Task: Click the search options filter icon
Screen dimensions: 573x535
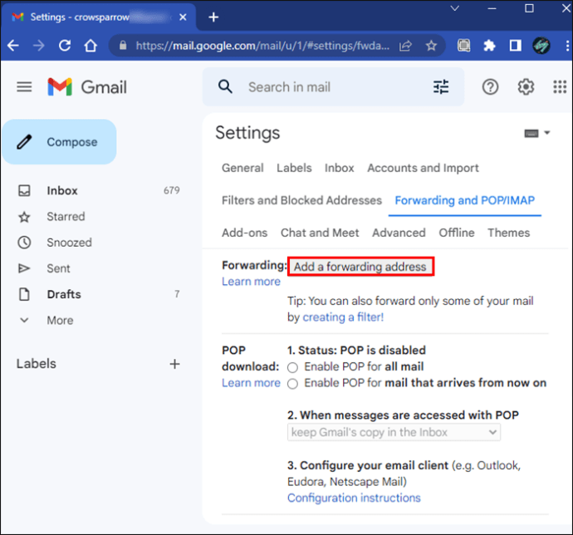Action: (x=441, y=87)
